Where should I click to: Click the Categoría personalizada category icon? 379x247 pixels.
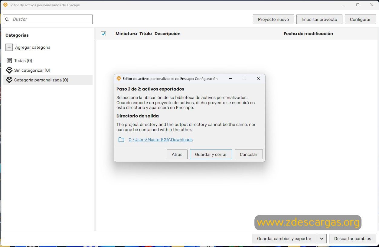(x=9, y=80)
